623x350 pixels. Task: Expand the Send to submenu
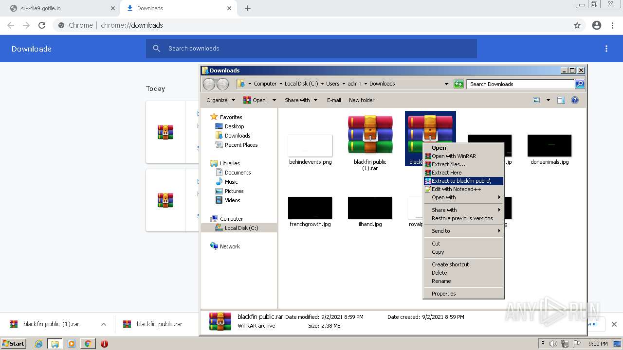pos(463,231)
